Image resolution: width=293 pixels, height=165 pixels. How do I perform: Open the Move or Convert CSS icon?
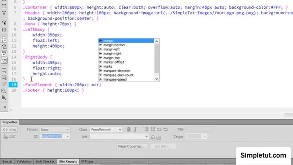(x=4, y=98)
